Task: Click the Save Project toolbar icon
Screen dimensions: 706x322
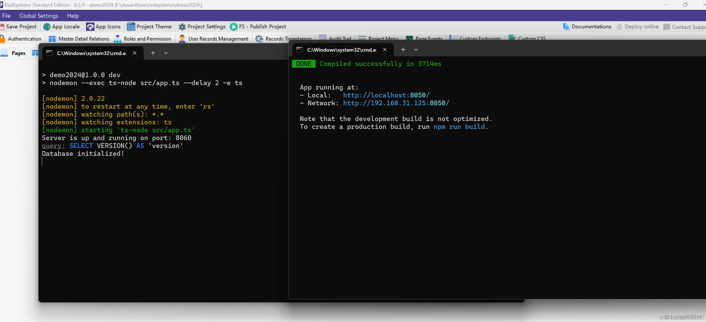Action: (x=2, y=27)
